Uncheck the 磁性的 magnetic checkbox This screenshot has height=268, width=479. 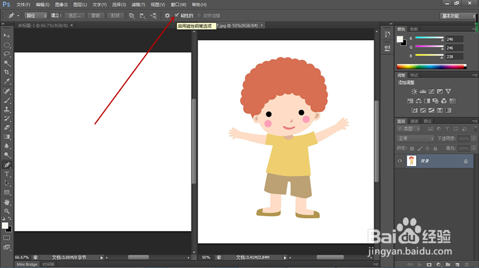pyautogui.click(x=177, y=16)
